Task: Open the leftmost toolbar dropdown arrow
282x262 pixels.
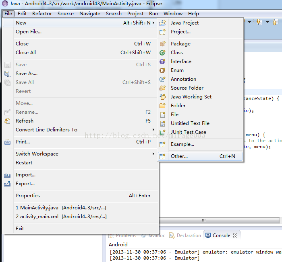Action: click(x=249, y=22)
